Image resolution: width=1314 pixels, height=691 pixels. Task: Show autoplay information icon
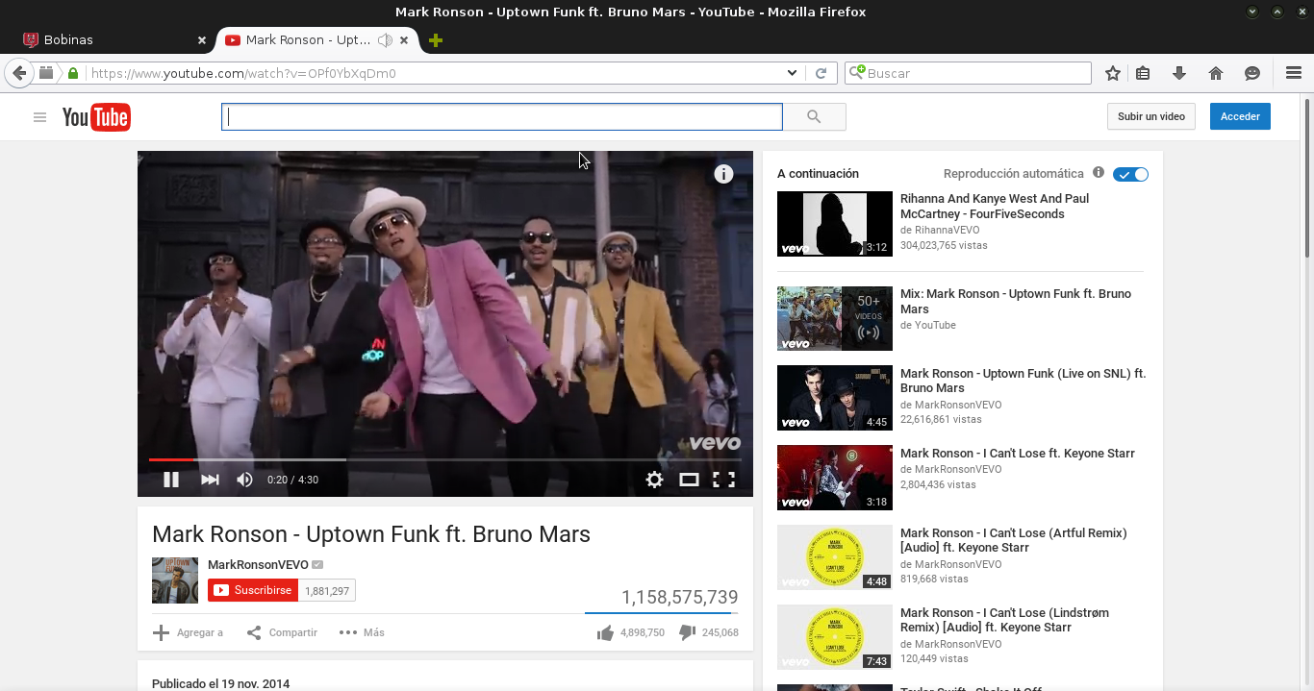(1099, 173)
